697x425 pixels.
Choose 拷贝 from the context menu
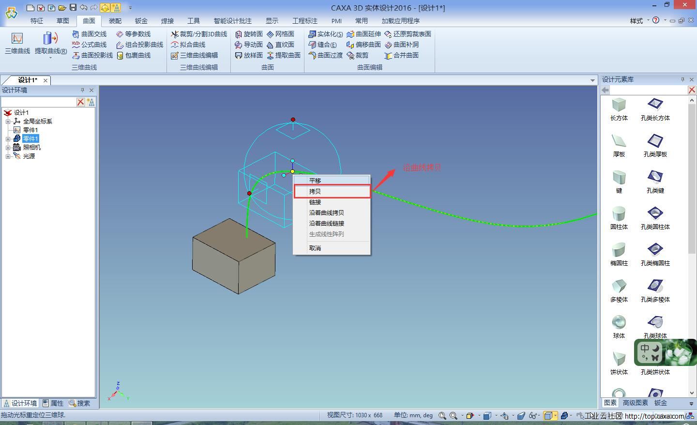coord(332,191)
